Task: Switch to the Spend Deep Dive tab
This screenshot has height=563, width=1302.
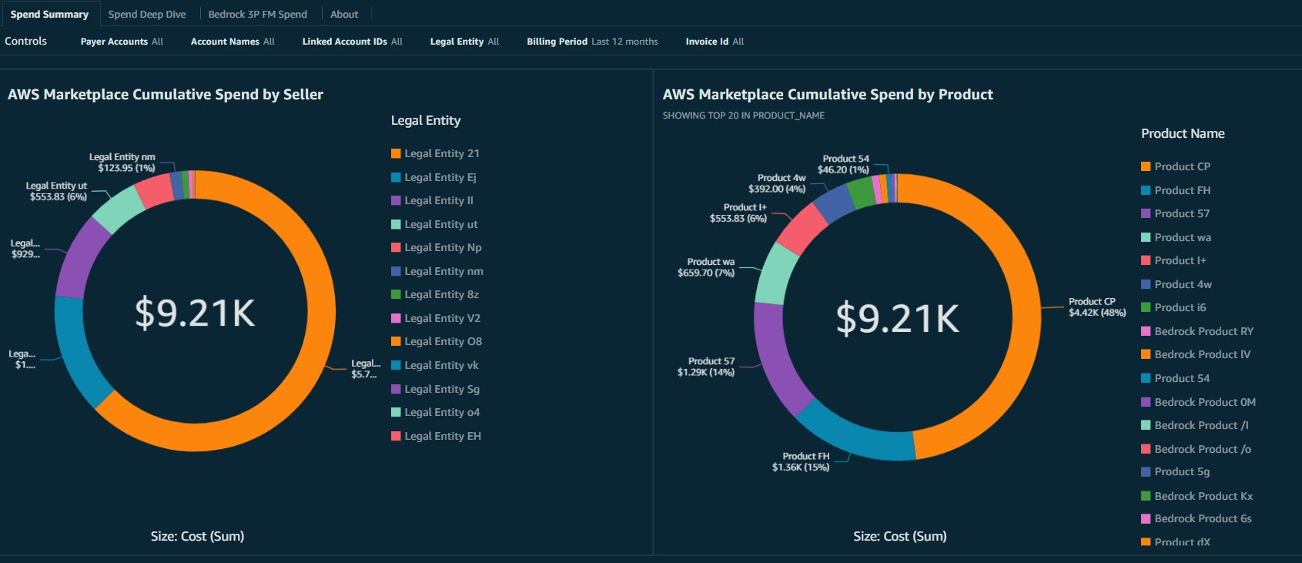Action: 147,14
